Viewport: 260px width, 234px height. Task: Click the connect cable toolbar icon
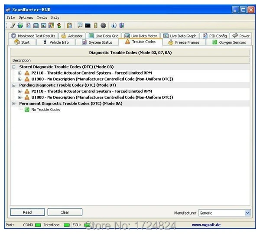coord(13,26)
